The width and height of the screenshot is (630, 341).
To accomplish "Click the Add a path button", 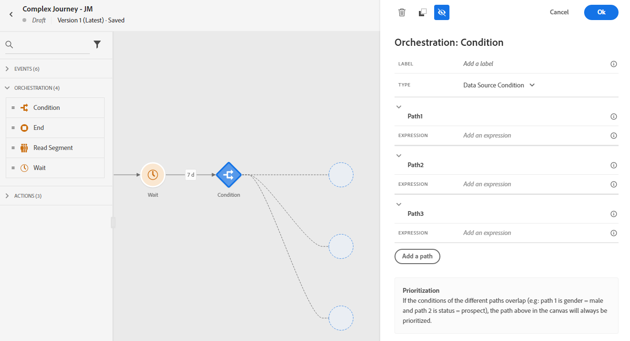I will point(417,256).
